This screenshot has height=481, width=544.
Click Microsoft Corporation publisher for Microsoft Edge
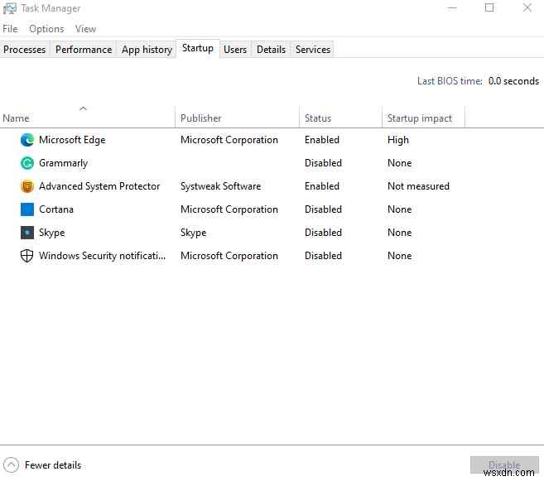tap(229, 140)
